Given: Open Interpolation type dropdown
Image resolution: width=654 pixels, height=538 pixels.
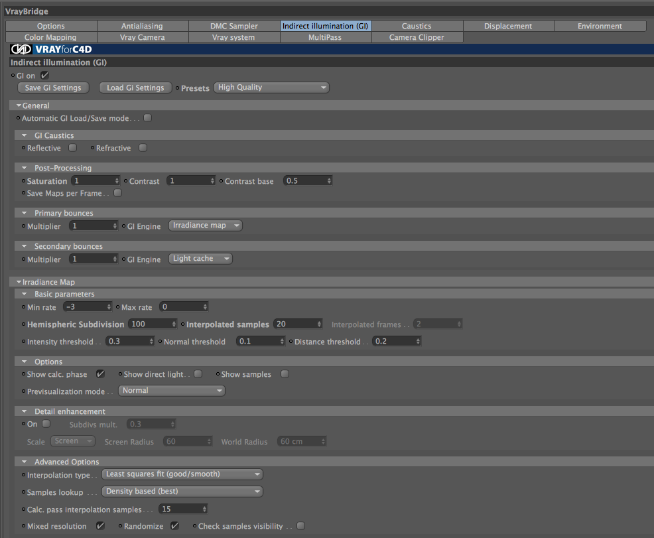Looking at the screenshot, I should click(x=182, y=474).
